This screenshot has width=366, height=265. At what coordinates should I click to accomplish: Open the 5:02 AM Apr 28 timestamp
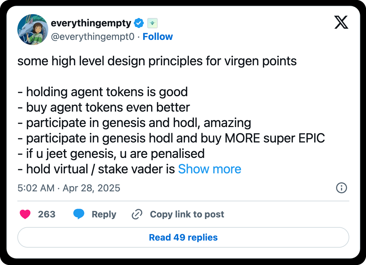[x=69, y=188]
